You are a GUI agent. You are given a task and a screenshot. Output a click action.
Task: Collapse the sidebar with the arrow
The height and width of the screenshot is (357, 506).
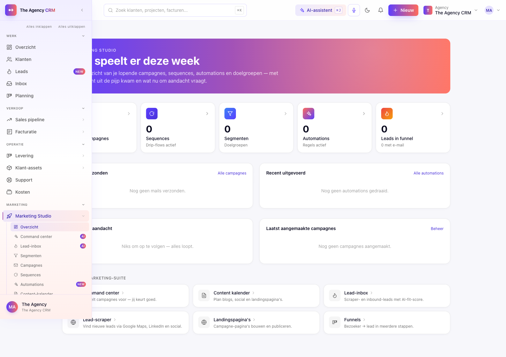(82, 10)
